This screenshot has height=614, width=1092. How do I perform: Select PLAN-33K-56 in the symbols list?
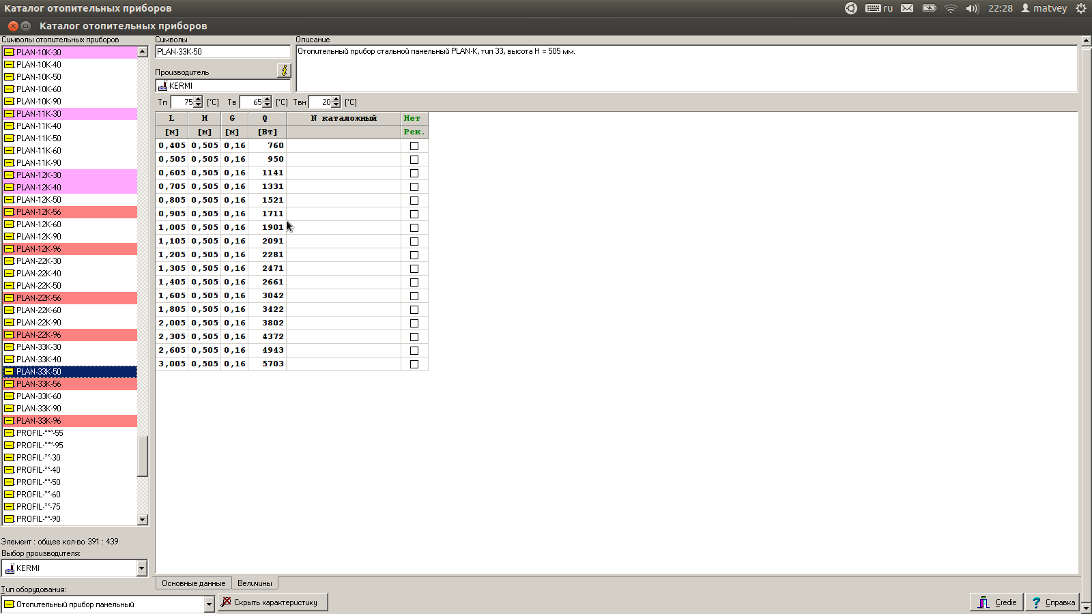[70, 384]
